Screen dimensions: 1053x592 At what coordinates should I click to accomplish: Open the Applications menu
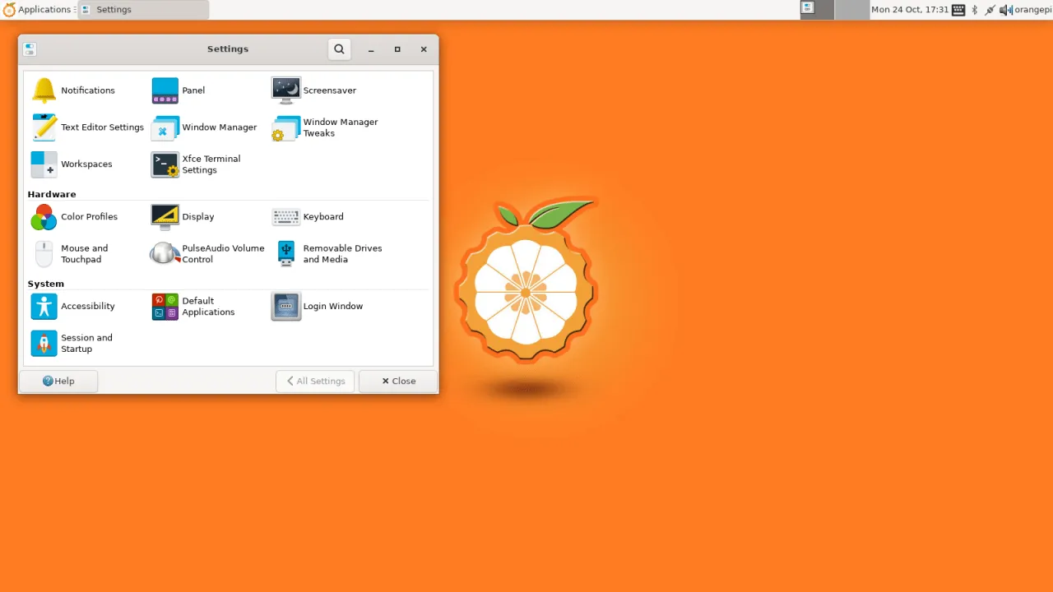pos(39,9)
